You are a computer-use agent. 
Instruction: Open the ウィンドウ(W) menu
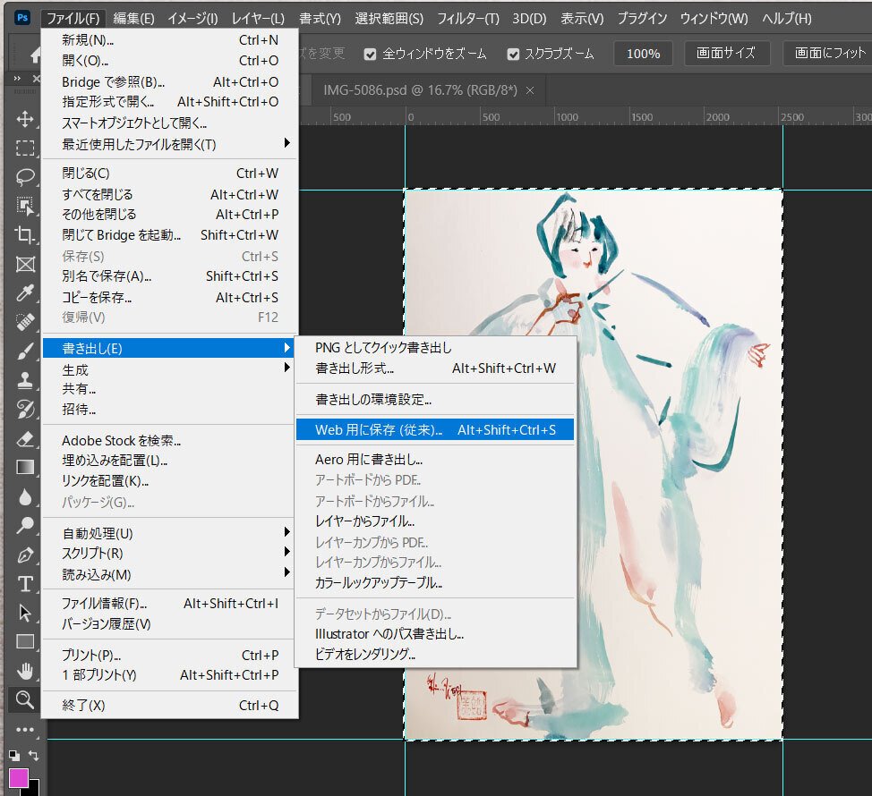tap(714, 18)
